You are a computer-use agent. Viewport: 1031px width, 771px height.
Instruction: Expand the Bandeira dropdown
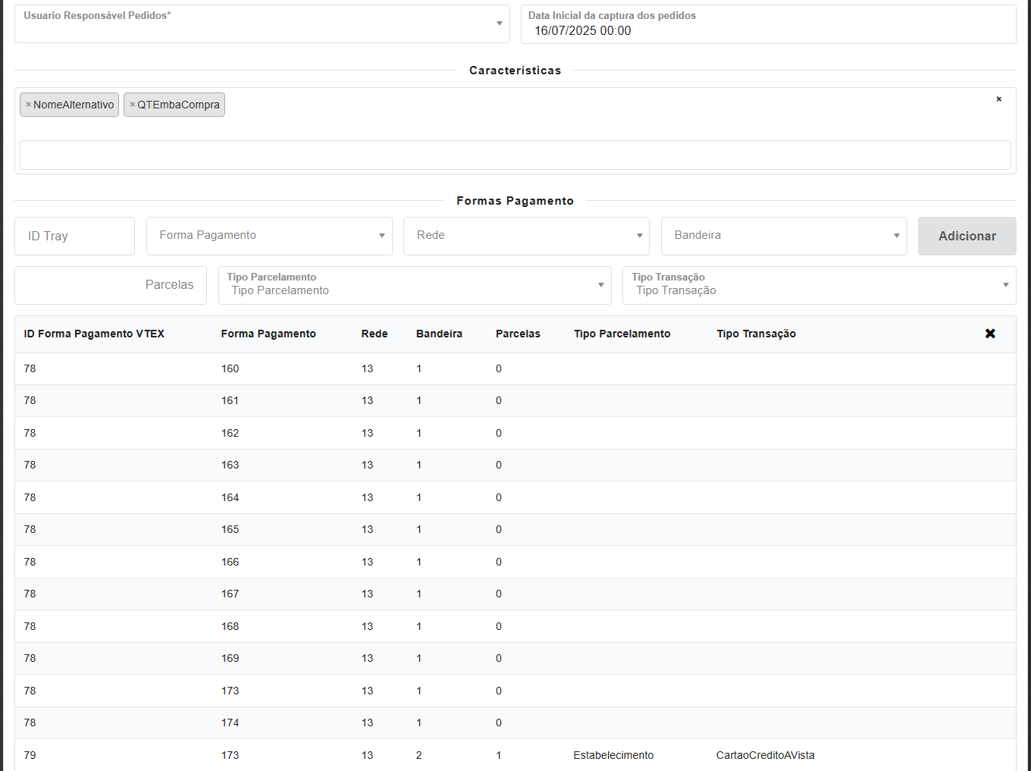783,236
